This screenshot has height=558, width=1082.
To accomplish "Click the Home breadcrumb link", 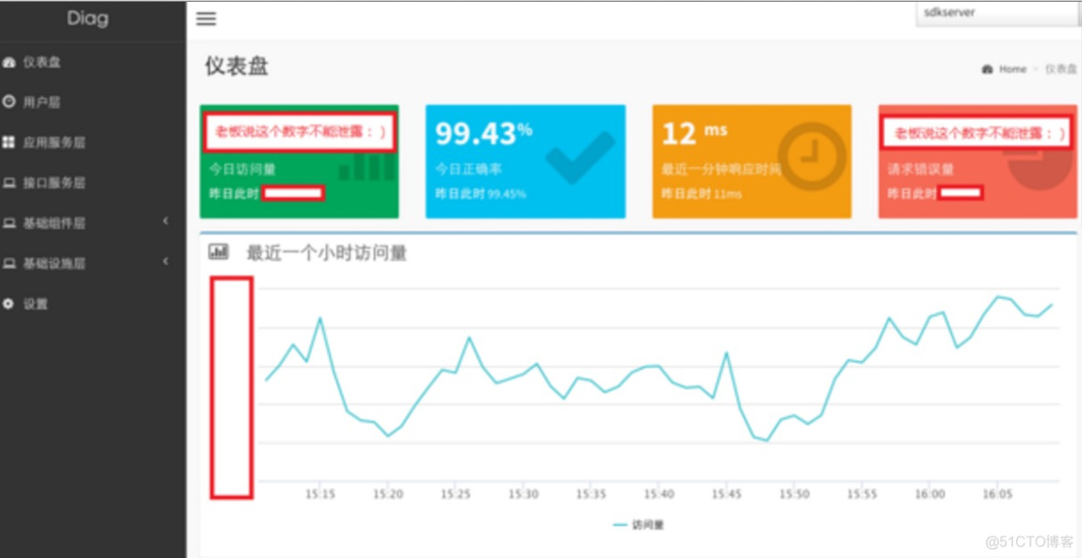I will (1012, 69).
